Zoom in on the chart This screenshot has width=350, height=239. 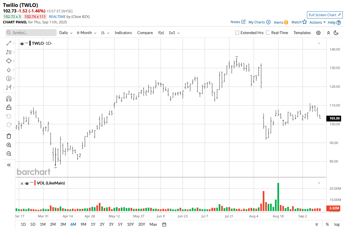9,145
